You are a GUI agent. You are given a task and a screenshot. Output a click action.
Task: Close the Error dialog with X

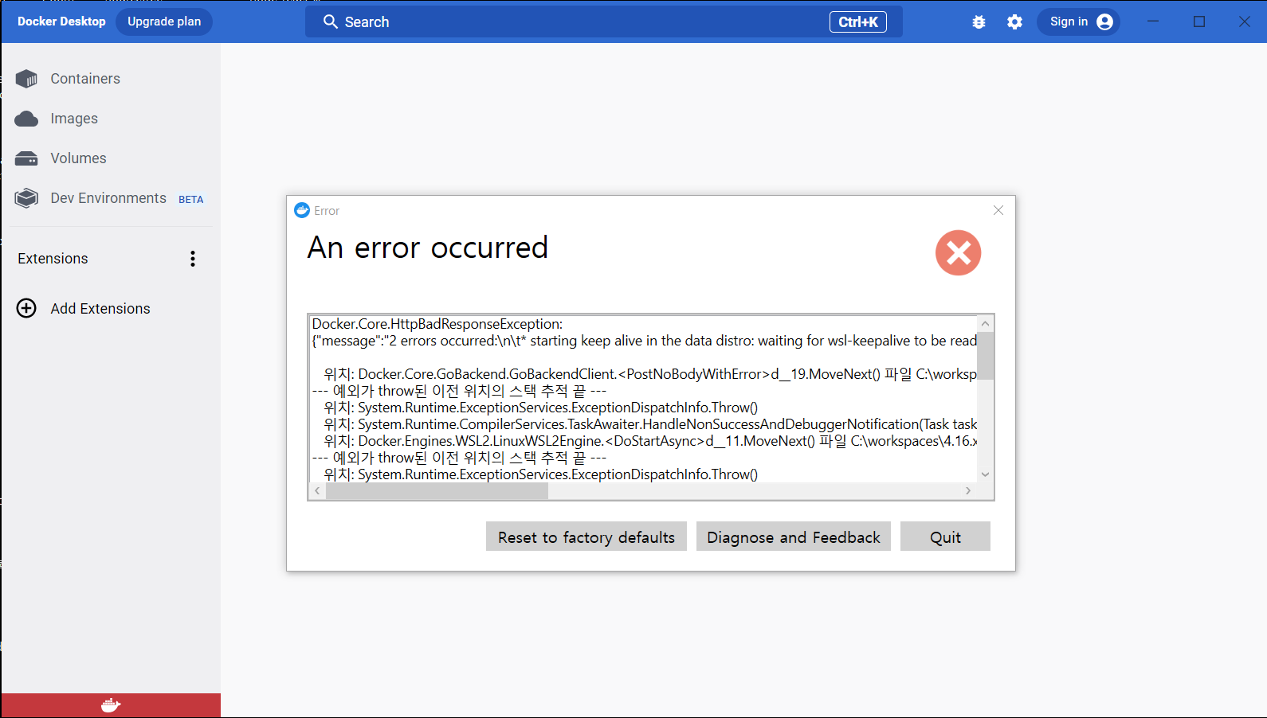[x=998, y=210]
